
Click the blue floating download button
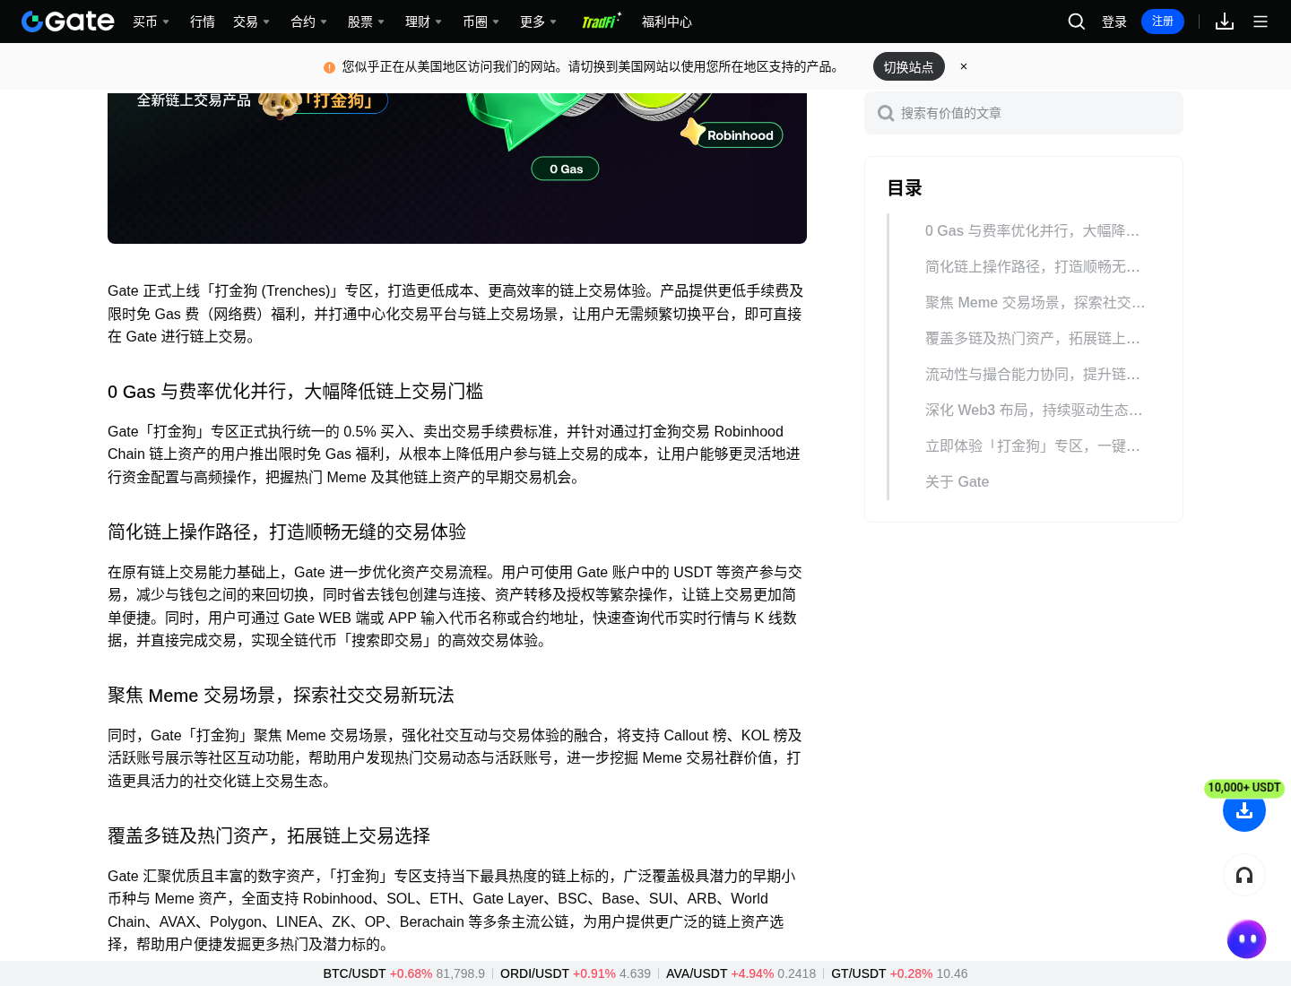pyautogui.click(x=1244, y=810)
